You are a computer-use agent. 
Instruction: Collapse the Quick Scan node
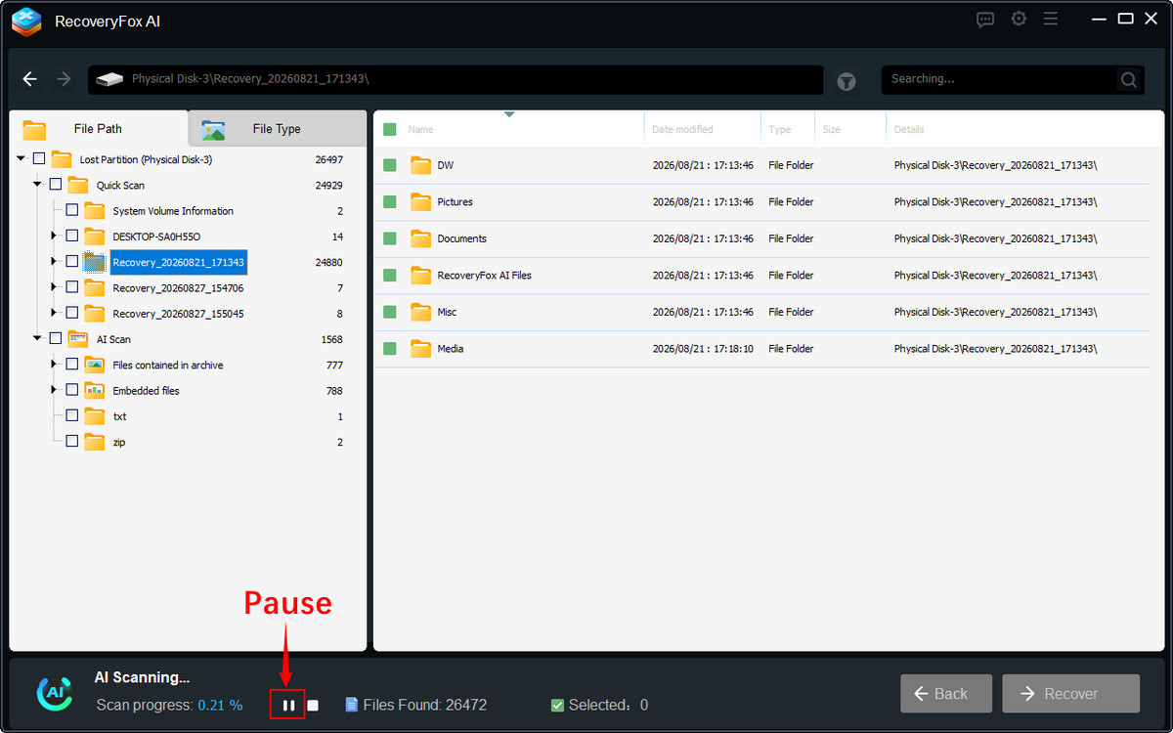[x=38, y=185]
